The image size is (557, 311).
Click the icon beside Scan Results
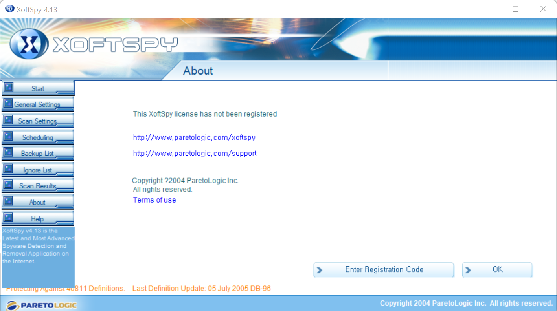[x=8, y=184]
